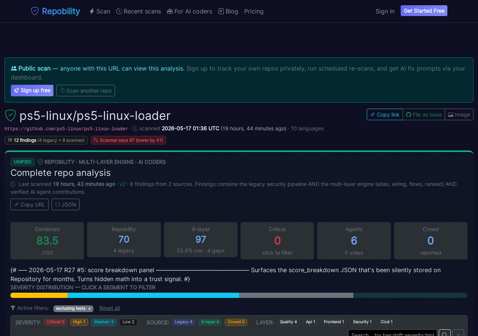Toggle the High 1 severity chip
Image resolution: width=478 pixels, height=336 pixels.
point(79,322)
